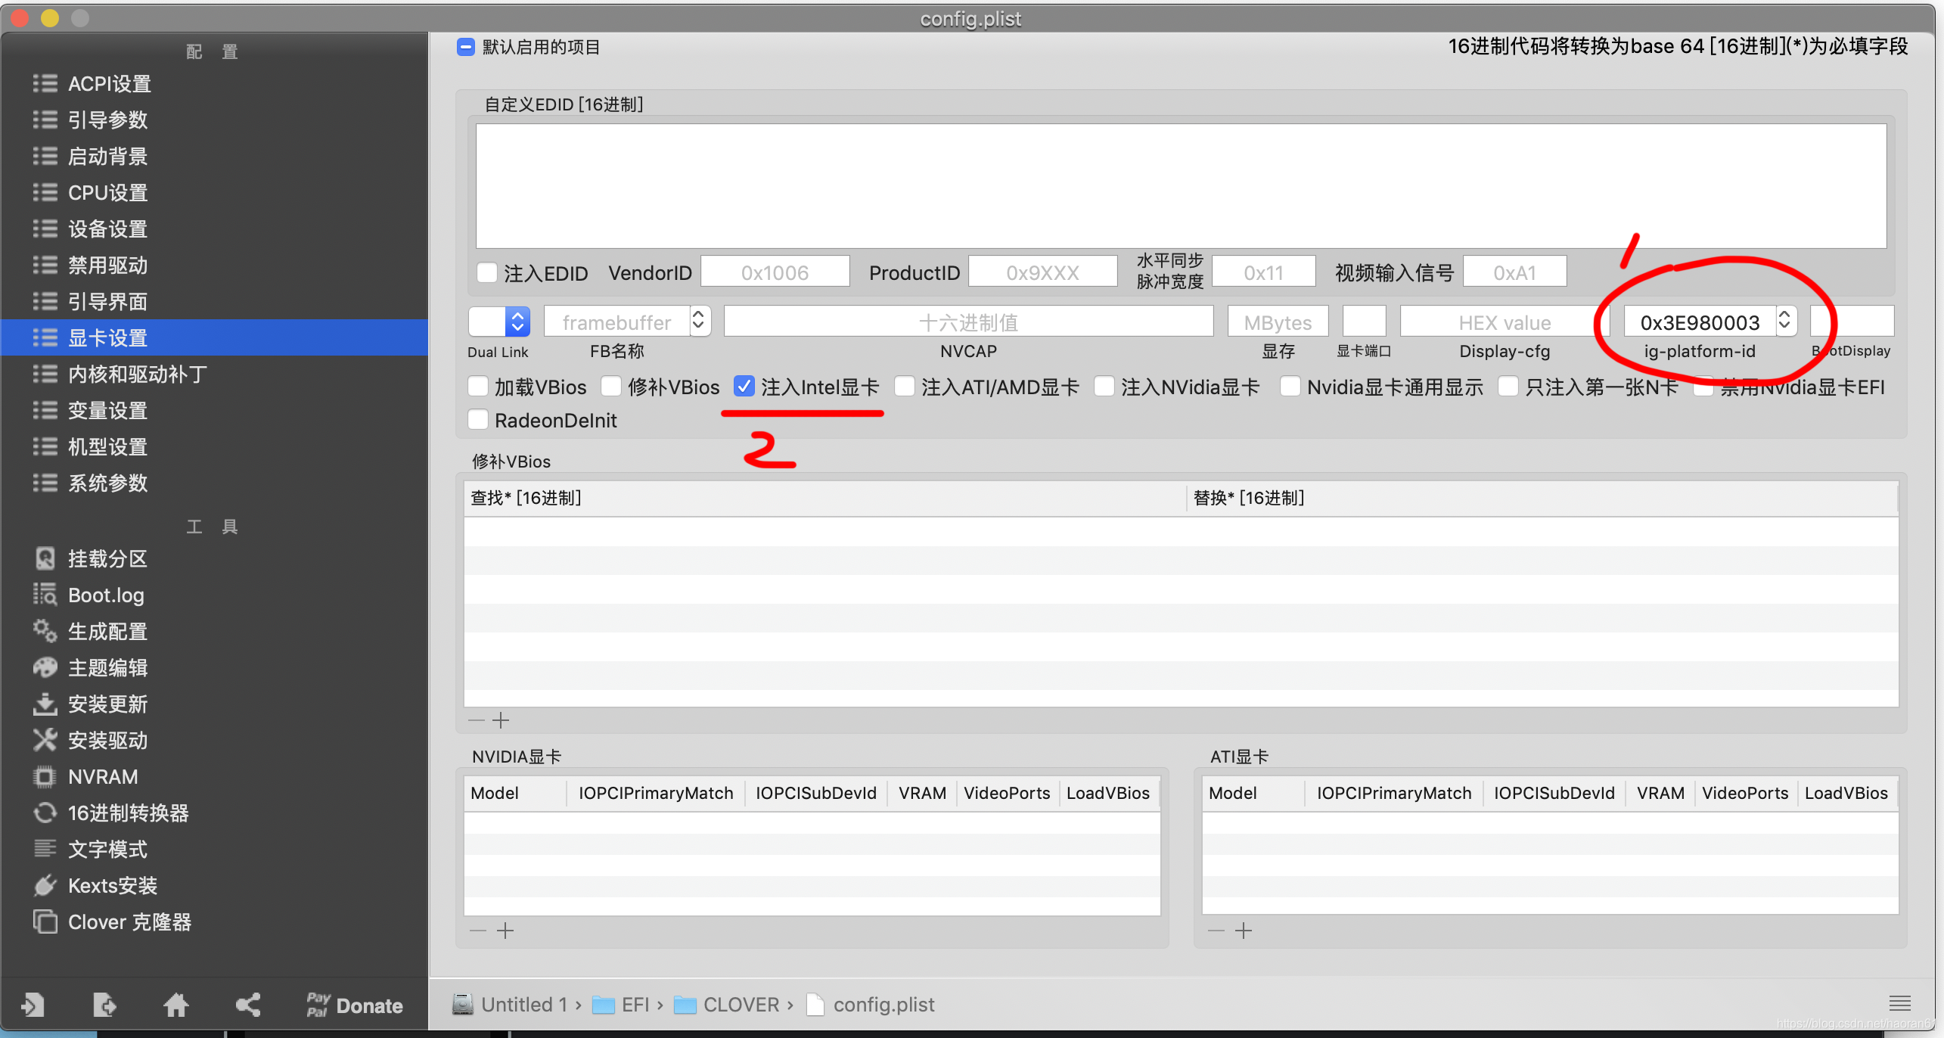
Task: Click into the NVCAP hex input field
Action: click(967, 322)
